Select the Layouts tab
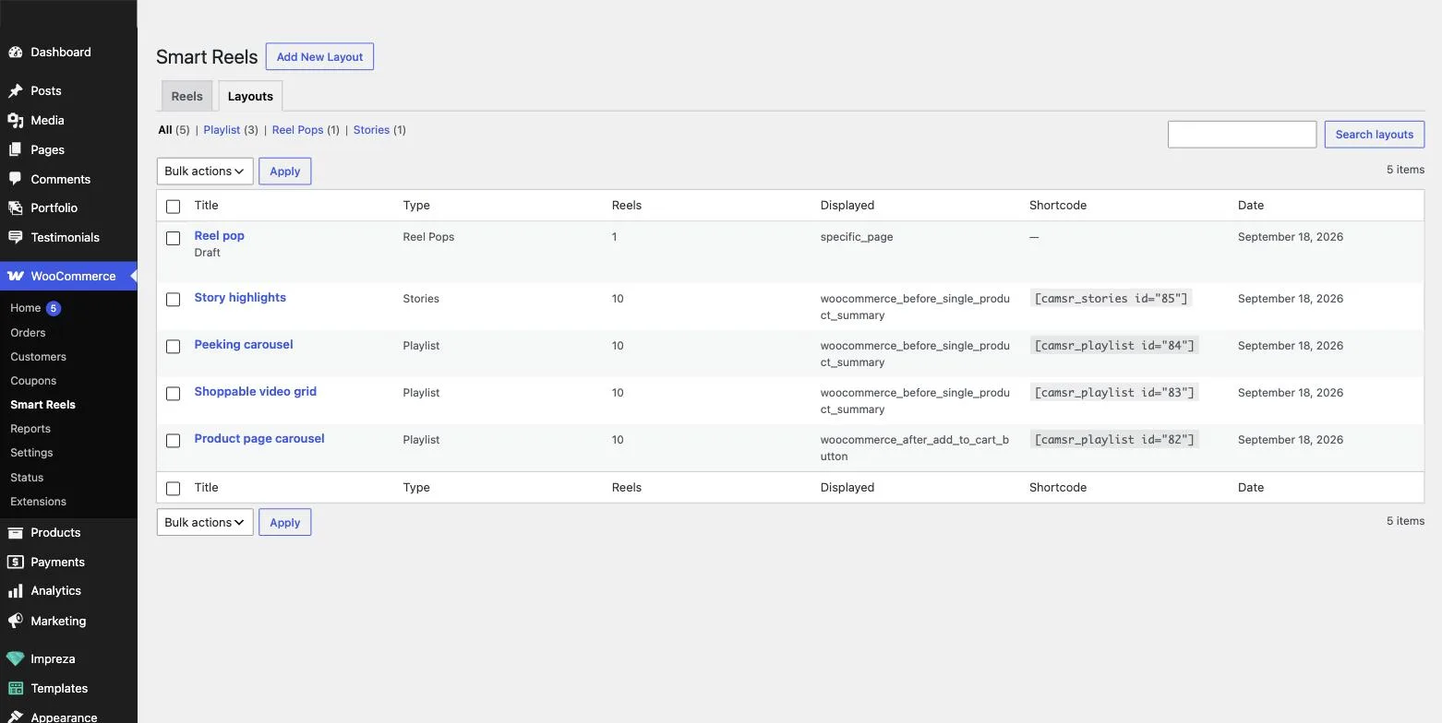 click(250, 97)
